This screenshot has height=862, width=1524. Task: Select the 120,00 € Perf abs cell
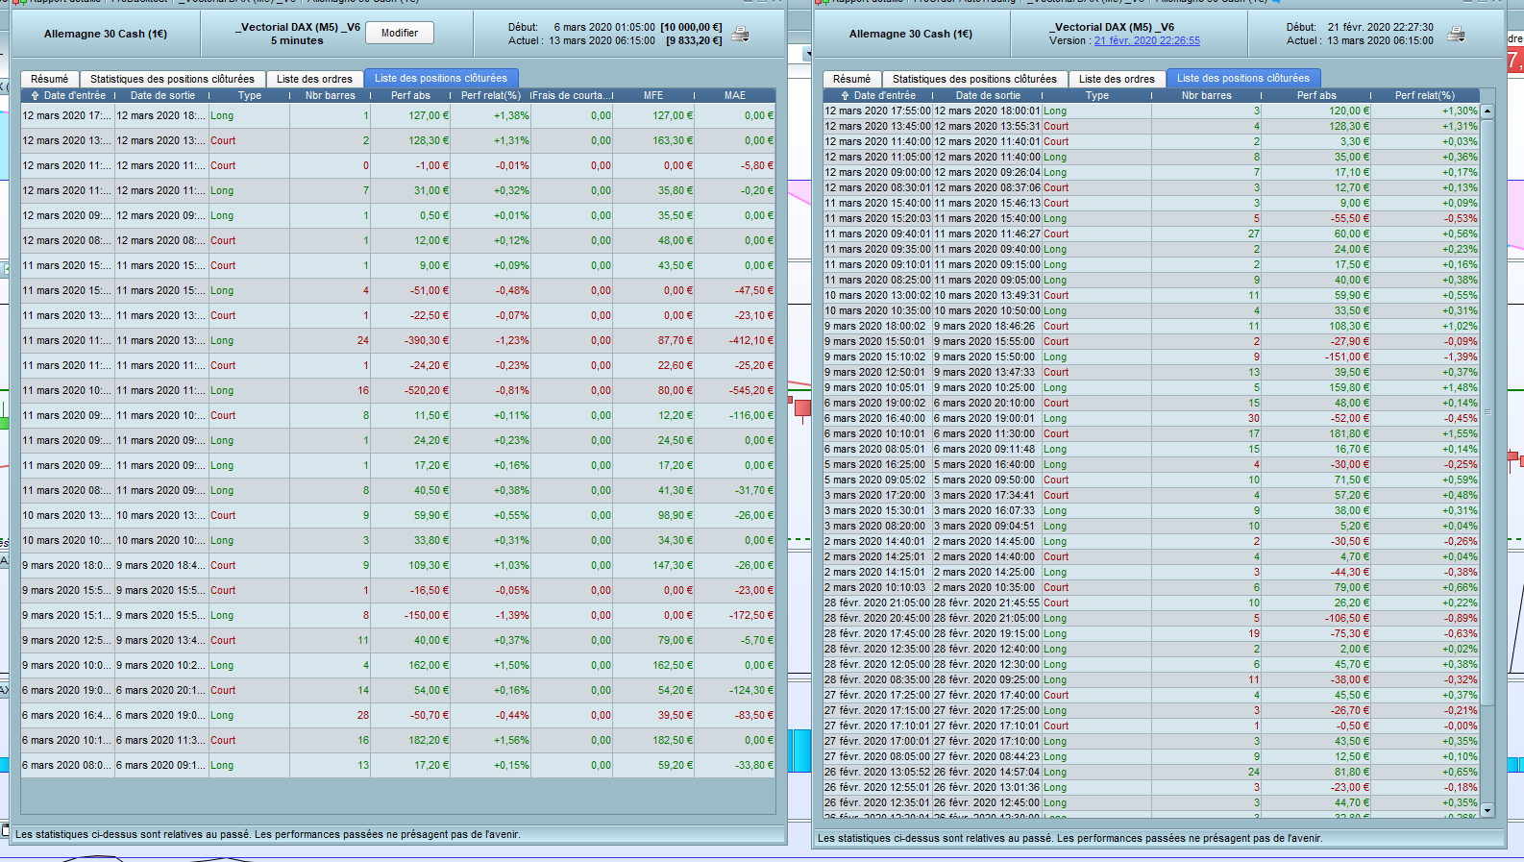point(1316,111)
